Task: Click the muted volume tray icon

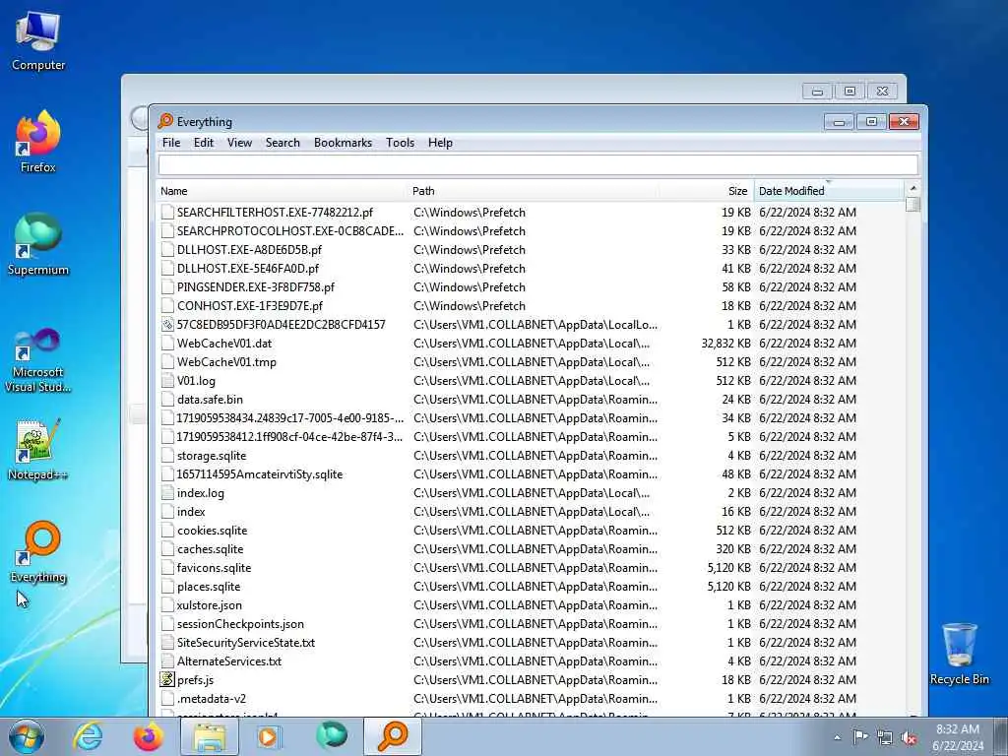Action: click(909, 737)
